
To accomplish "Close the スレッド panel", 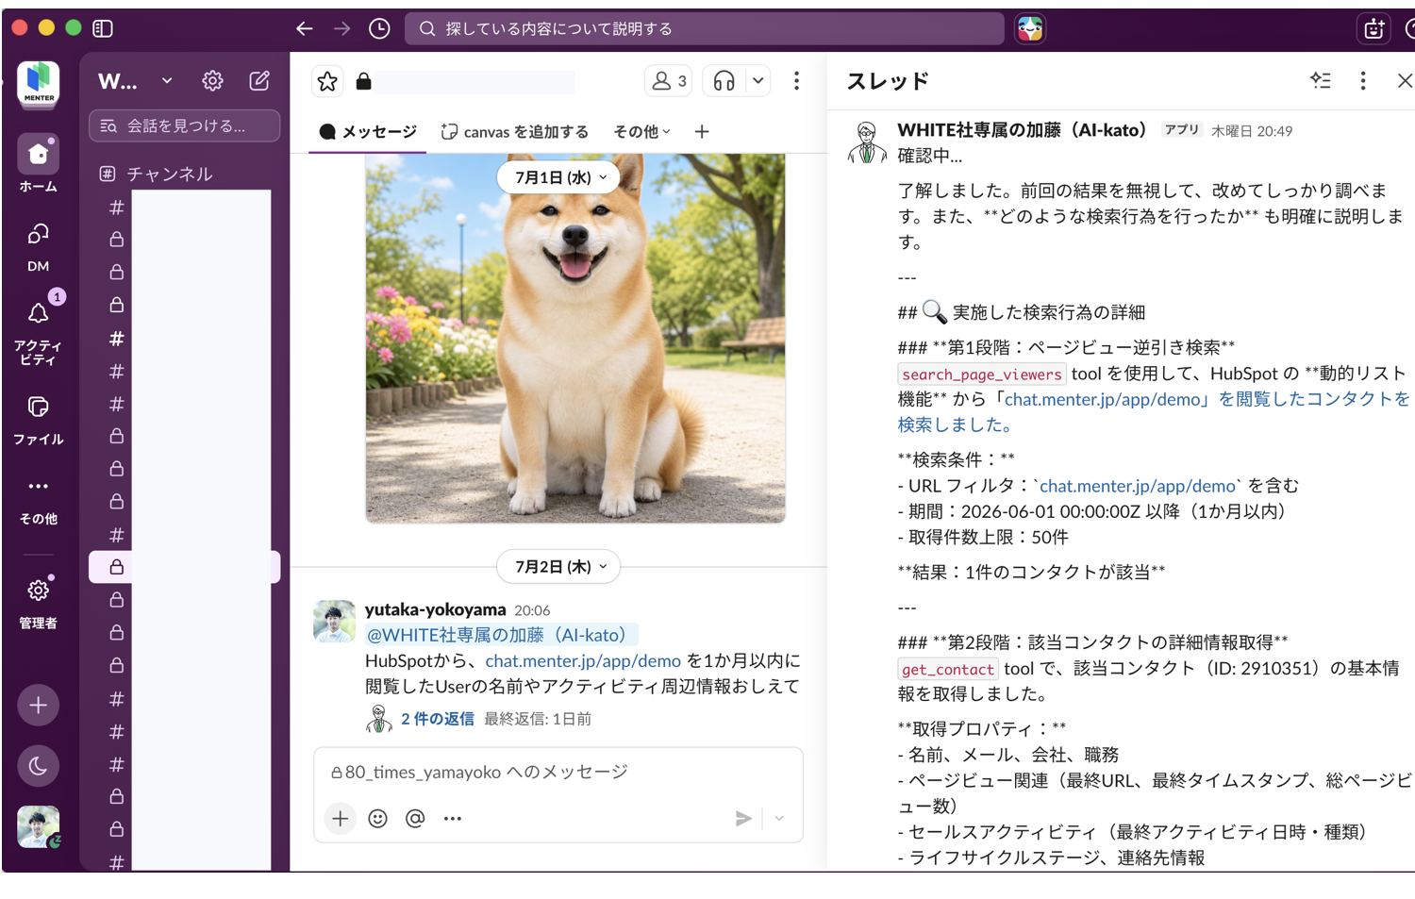I will [1405, 81].
